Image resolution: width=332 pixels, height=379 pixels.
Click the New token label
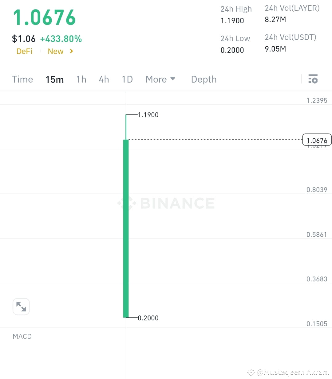click(x=55, y=51)
